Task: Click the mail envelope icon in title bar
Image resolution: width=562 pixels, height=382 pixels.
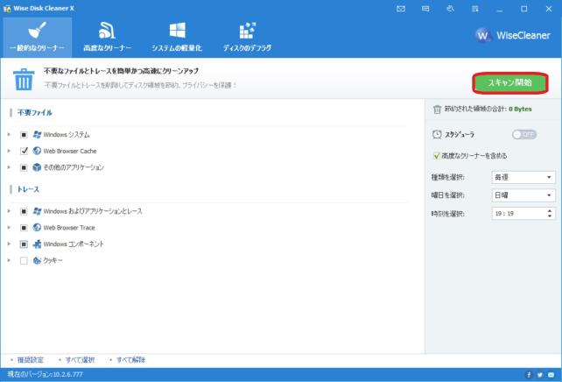Action: (401, 9)
